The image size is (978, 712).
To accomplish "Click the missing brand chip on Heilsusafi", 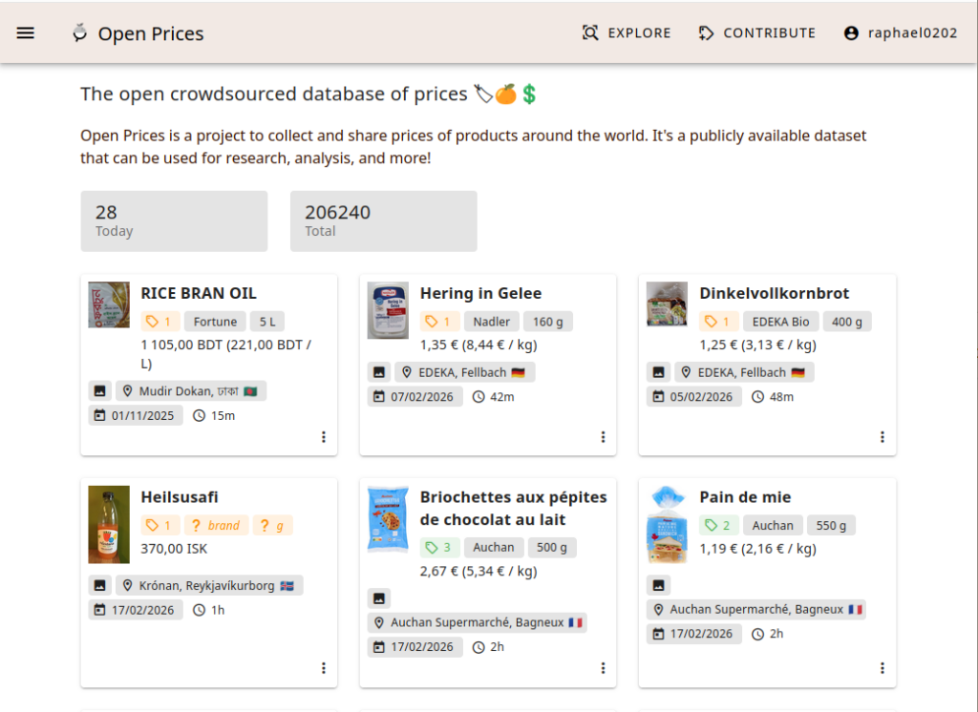I will click(216, 525).
